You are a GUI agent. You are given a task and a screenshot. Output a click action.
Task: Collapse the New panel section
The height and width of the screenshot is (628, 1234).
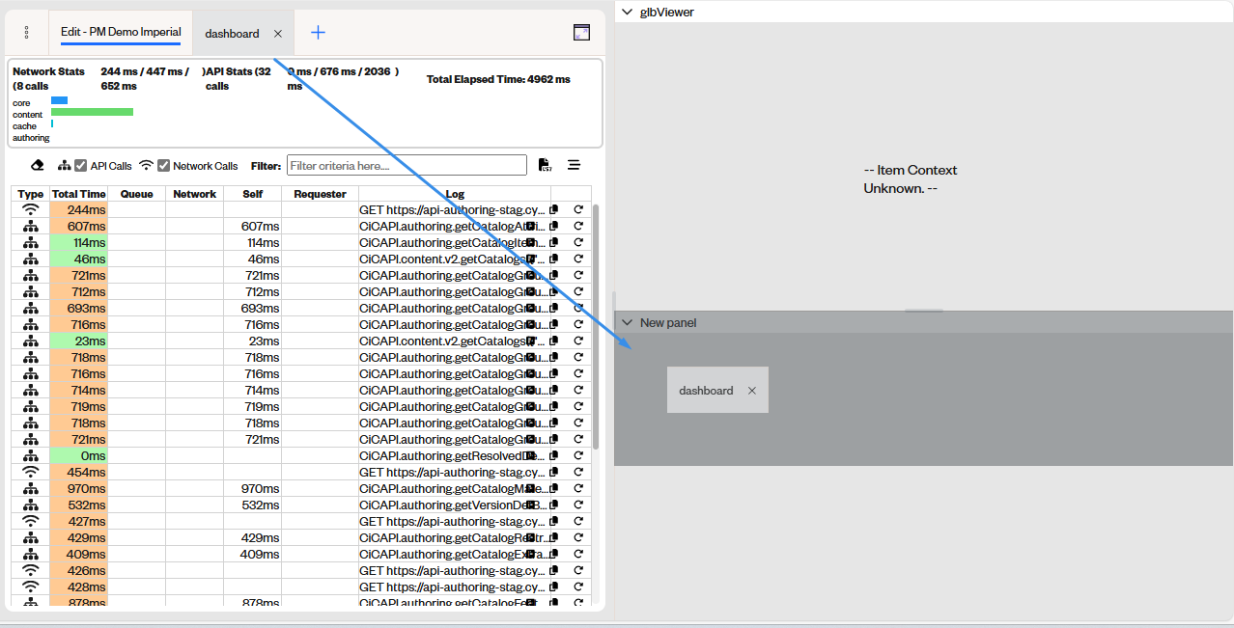tap(628, 322)
